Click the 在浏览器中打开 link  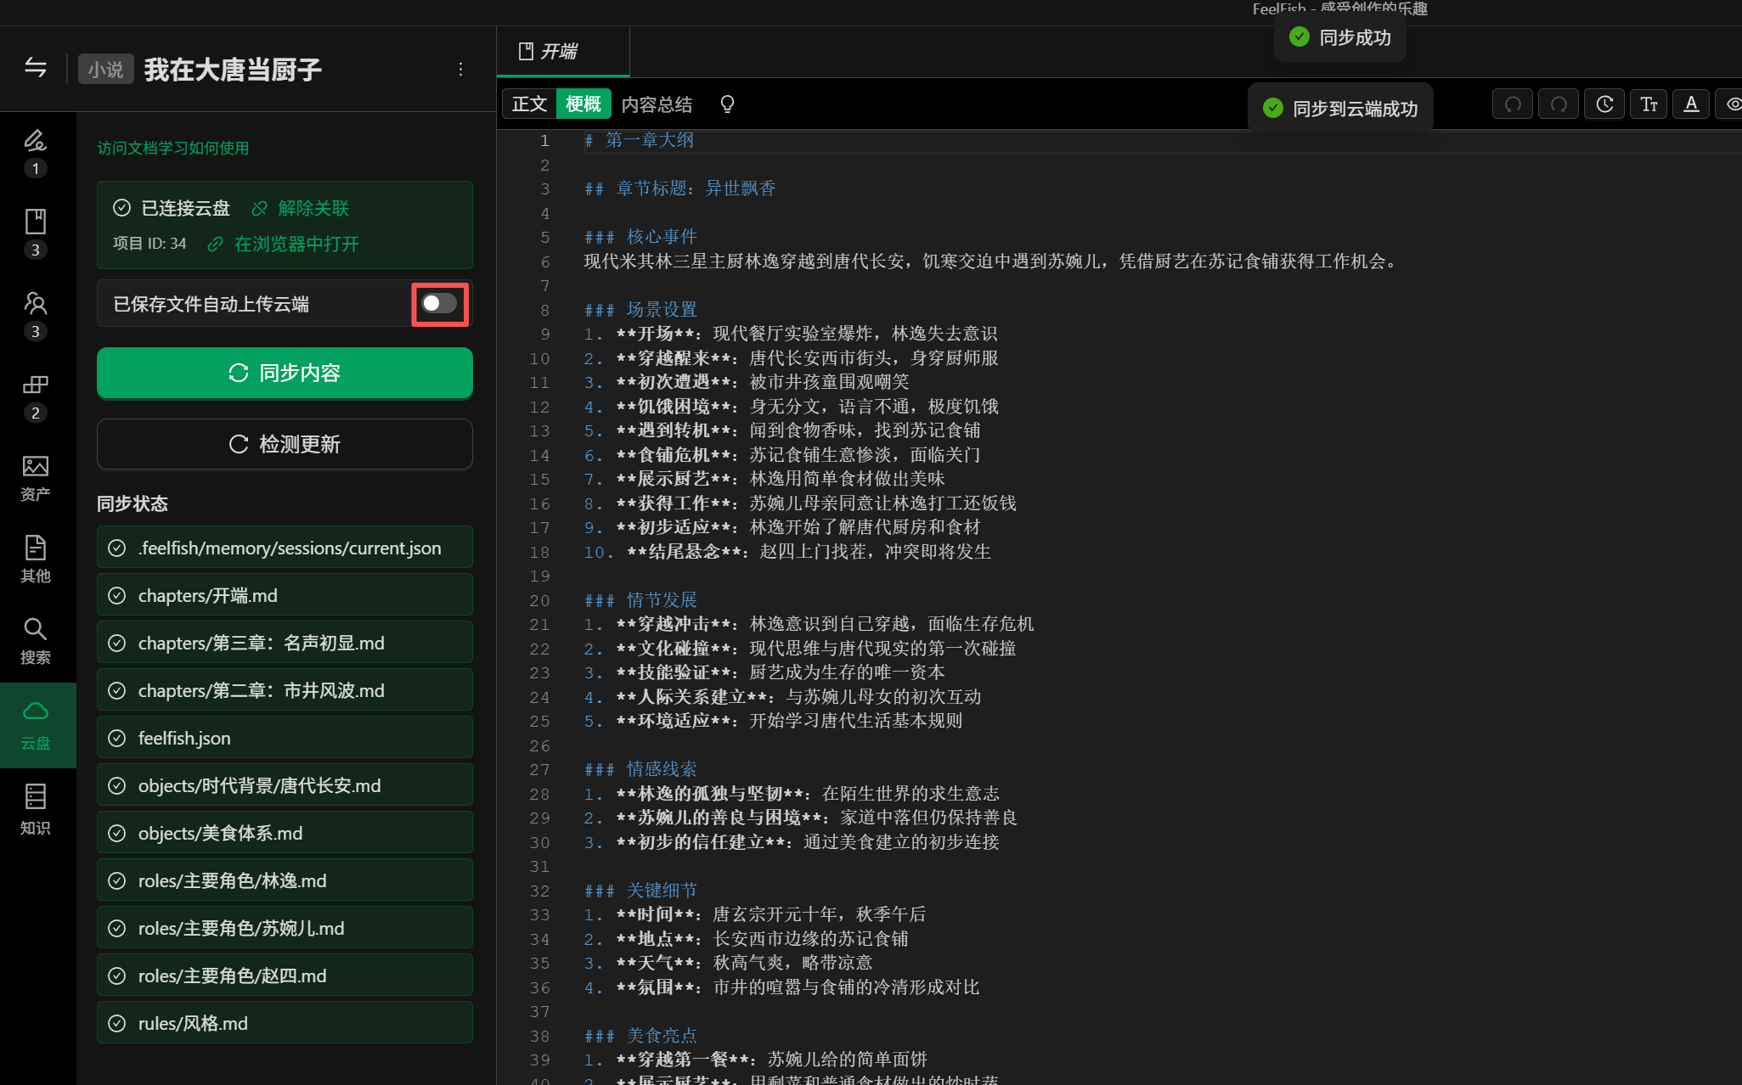296,245
